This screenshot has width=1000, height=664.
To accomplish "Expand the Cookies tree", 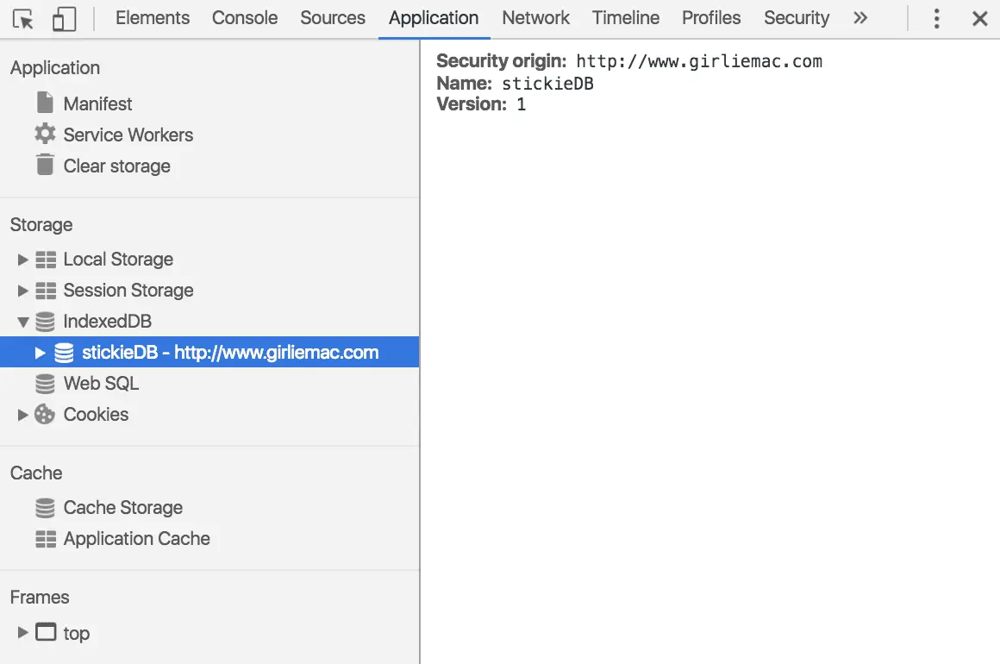I will pos(23,415).
